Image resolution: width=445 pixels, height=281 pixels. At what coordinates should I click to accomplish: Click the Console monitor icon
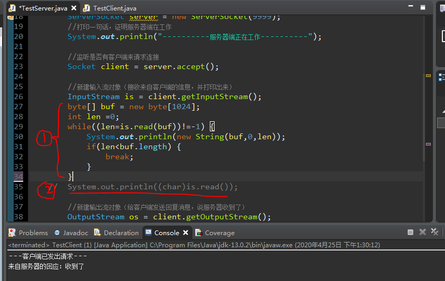tap(148, 232)
